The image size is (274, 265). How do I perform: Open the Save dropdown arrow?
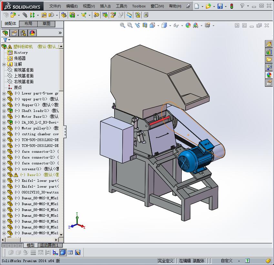[x=226, y=7]
